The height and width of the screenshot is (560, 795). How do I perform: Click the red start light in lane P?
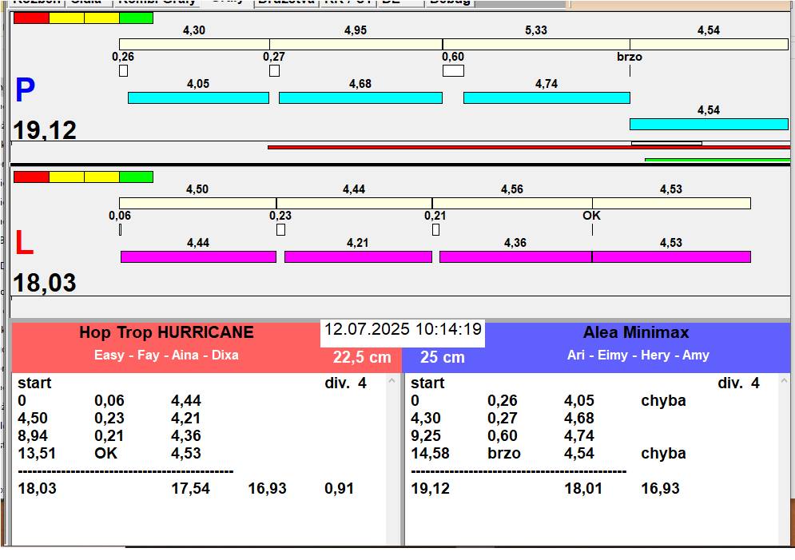point(31,18)
